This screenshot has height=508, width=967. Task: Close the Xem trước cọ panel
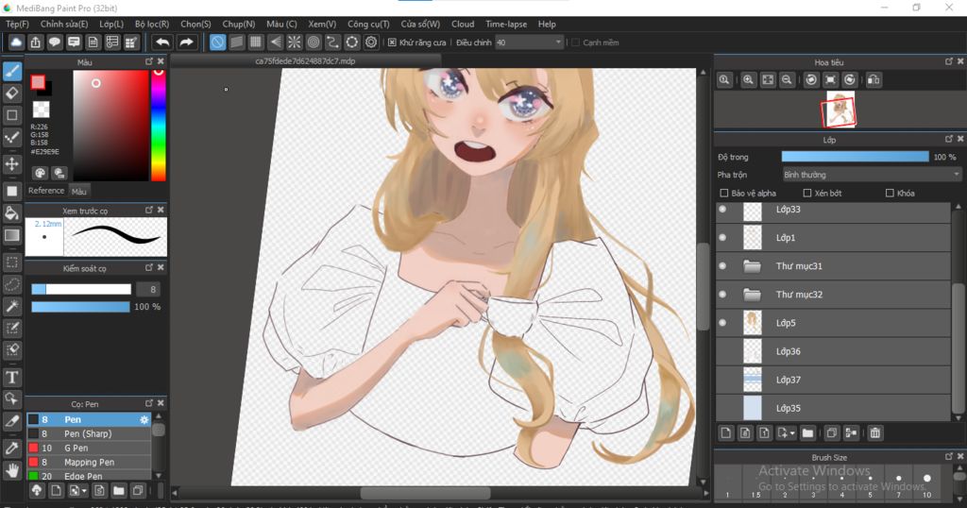click(161, 211)
